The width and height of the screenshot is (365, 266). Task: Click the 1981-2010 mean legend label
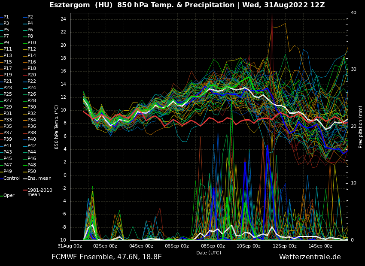coord(40,192)
